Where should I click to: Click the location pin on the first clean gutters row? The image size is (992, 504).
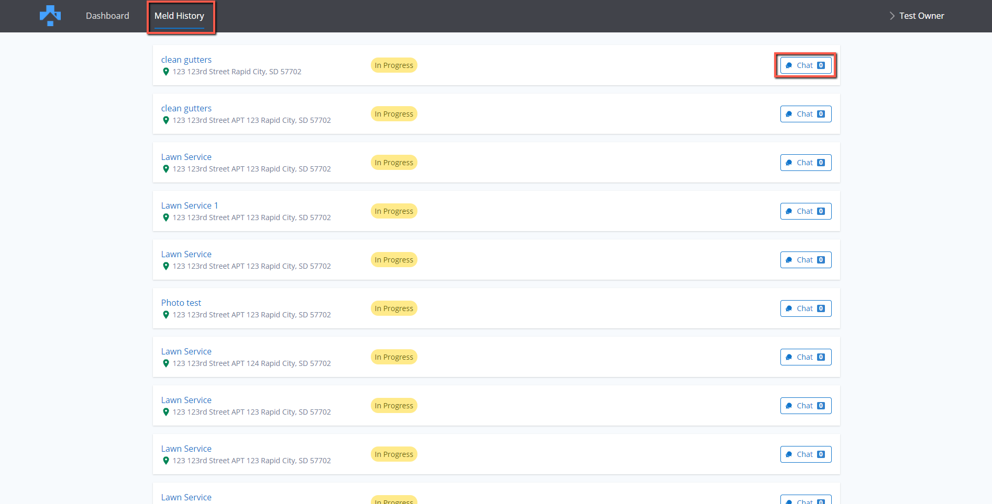point(166,72)
